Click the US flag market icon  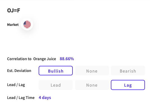coord(27,24)
